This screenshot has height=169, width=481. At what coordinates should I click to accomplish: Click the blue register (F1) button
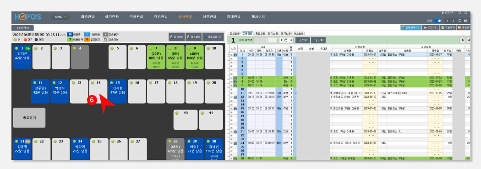point(411,27)
